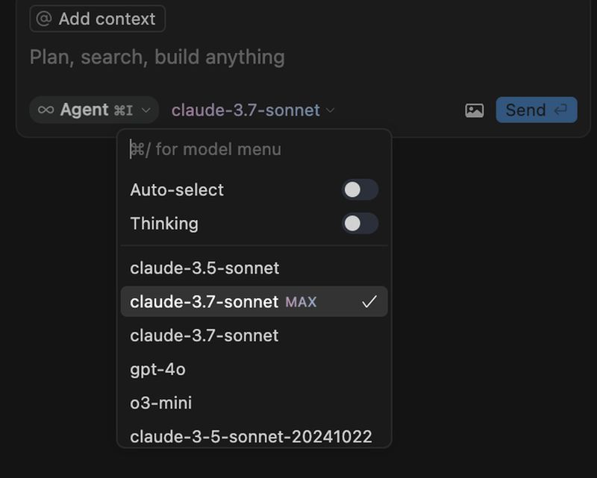
Task: Click the Add context button
Action: click(97, 19)
